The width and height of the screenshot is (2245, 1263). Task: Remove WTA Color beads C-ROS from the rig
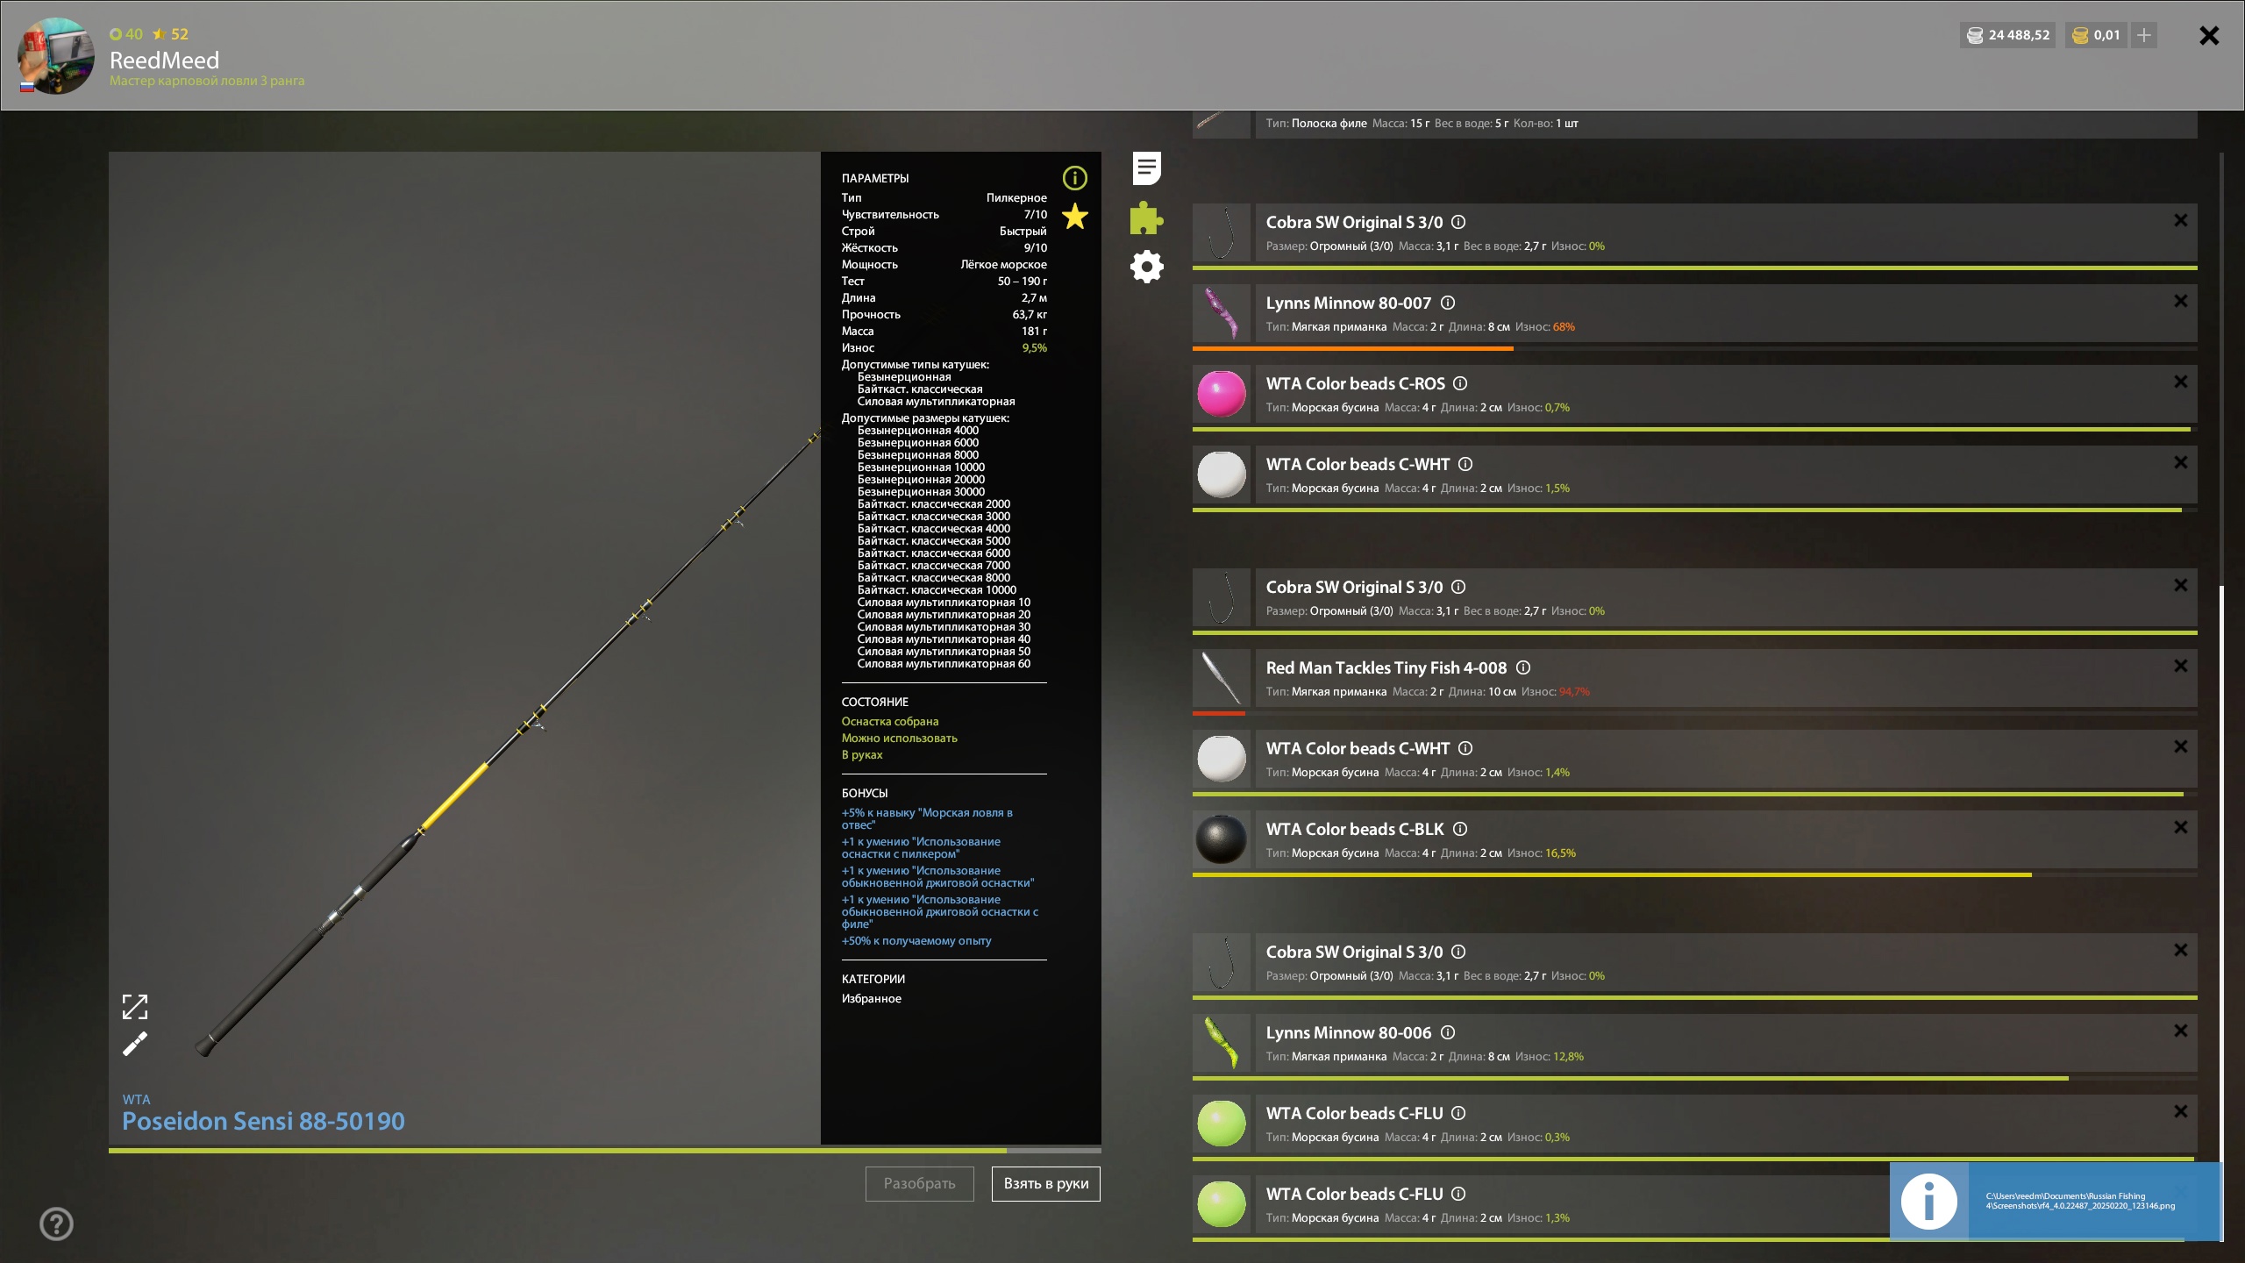click(x=2181, y=382)
